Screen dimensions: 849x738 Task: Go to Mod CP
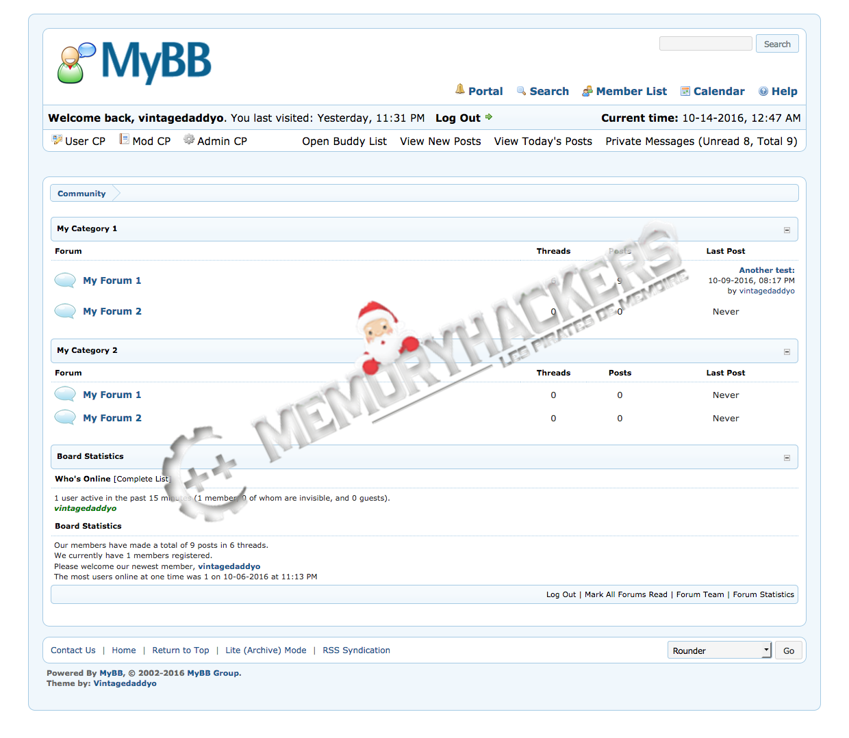(x=151, y=141)
